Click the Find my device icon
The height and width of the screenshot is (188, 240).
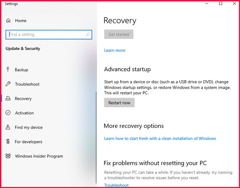click(x=8, y=127)
